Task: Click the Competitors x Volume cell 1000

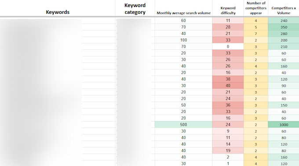Action: (x=284, y=124)
